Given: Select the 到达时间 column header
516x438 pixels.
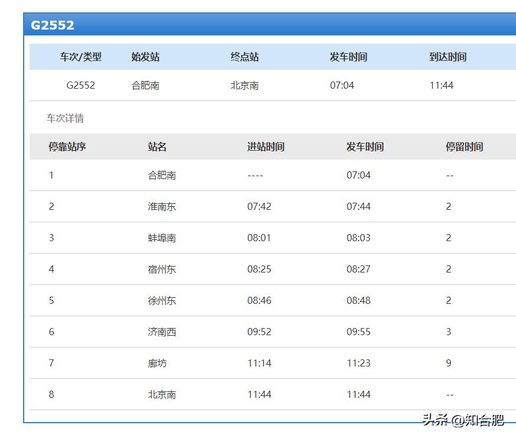Looking at the screenshot, I should pos(447,57).
